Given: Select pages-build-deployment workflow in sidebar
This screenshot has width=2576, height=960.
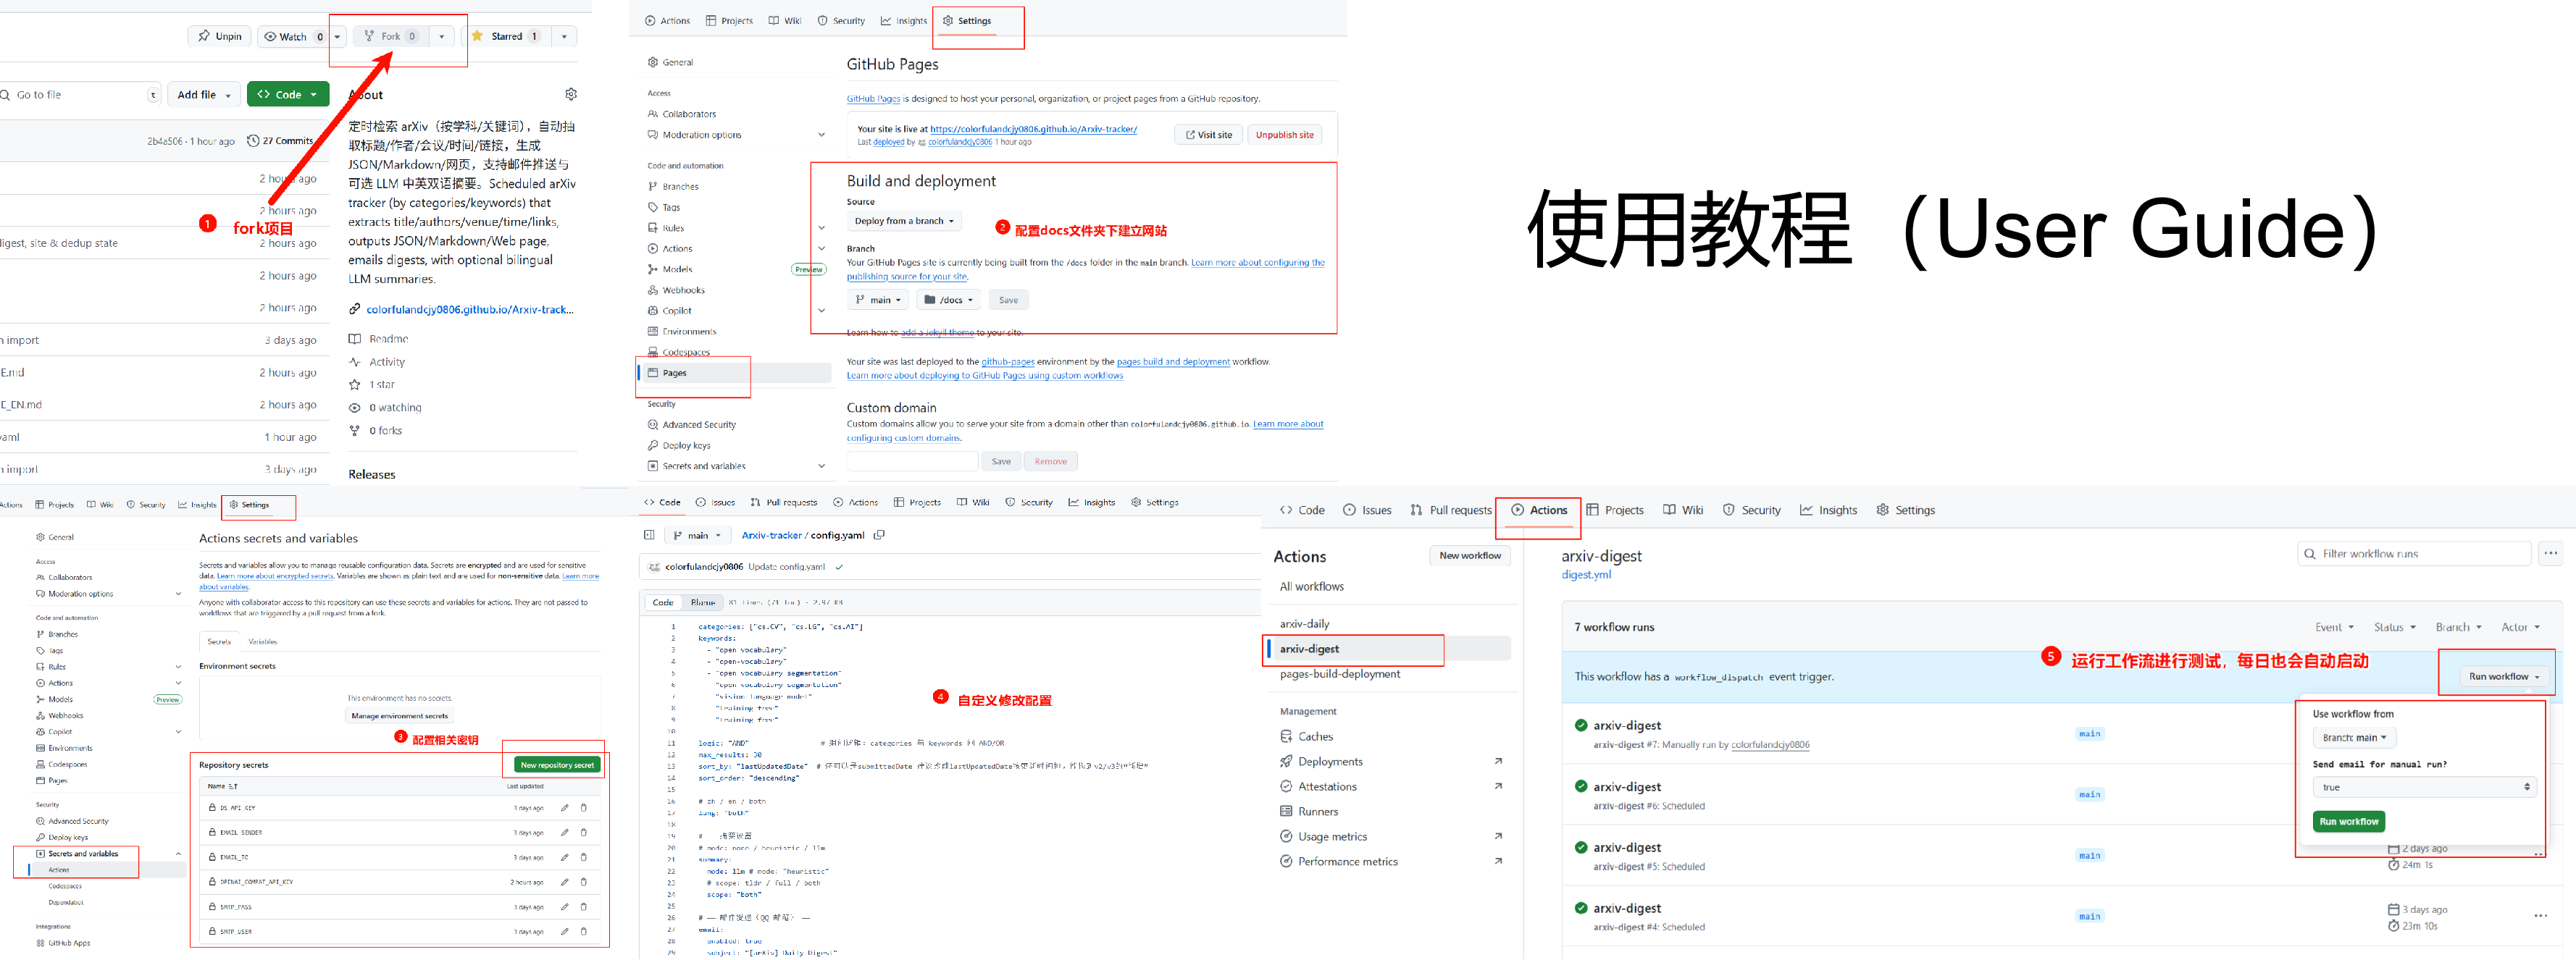Looking at the screenshot, I should click(1340, 674).
